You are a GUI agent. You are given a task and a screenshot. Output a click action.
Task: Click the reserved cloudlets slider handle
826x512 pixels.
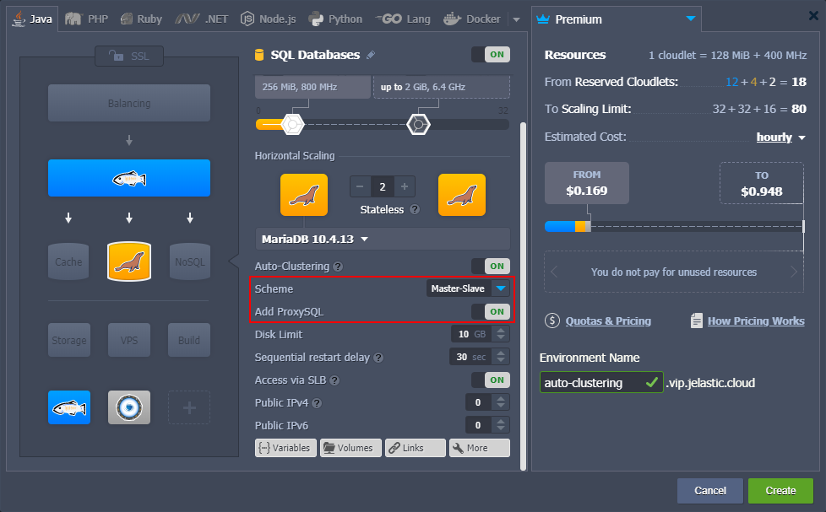pos(292,125)
